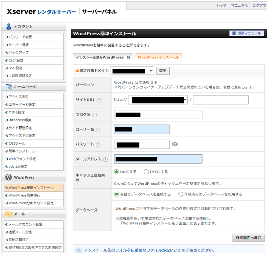The height and width of the screenshot is (253, 267).
Task: Click the メール envelope icon
Action: pyautogui.click(x=9, y=214)
